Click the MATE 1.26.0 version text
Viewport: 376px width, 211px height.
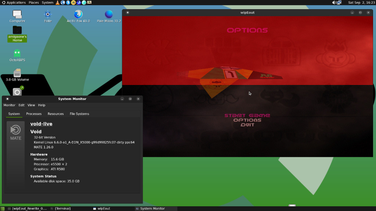click(43, 147)
